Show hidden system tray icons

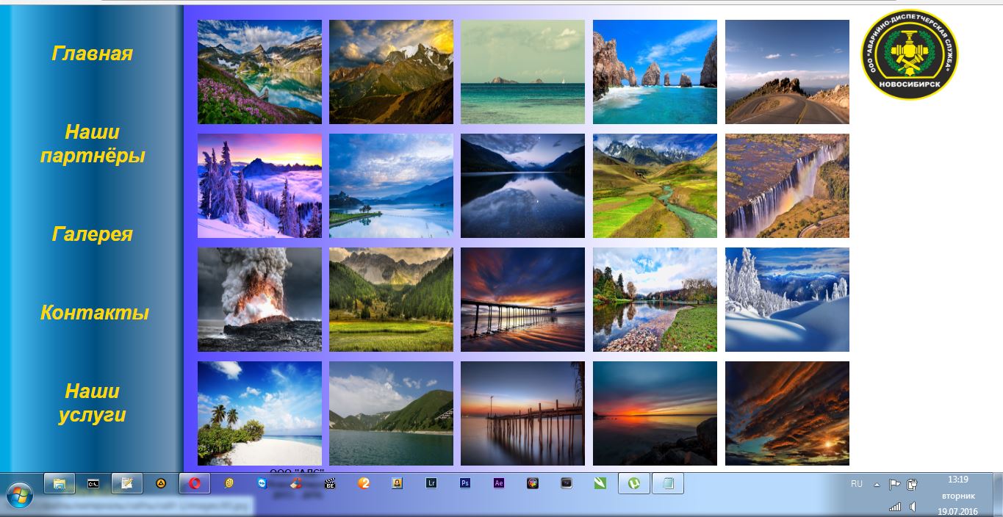877,485
